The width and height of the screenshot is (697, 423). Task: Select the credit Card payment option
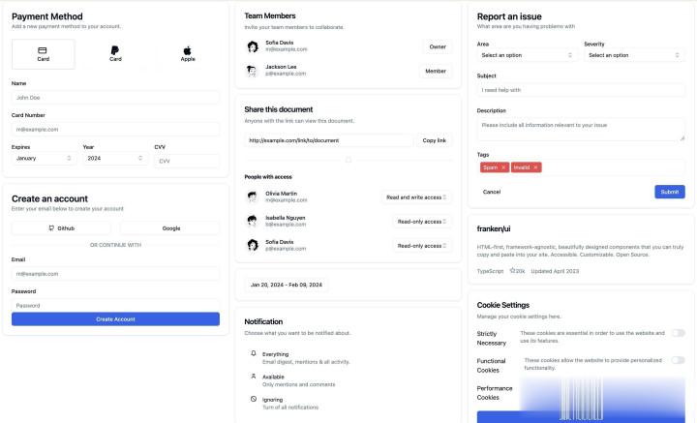click(44, 54)
